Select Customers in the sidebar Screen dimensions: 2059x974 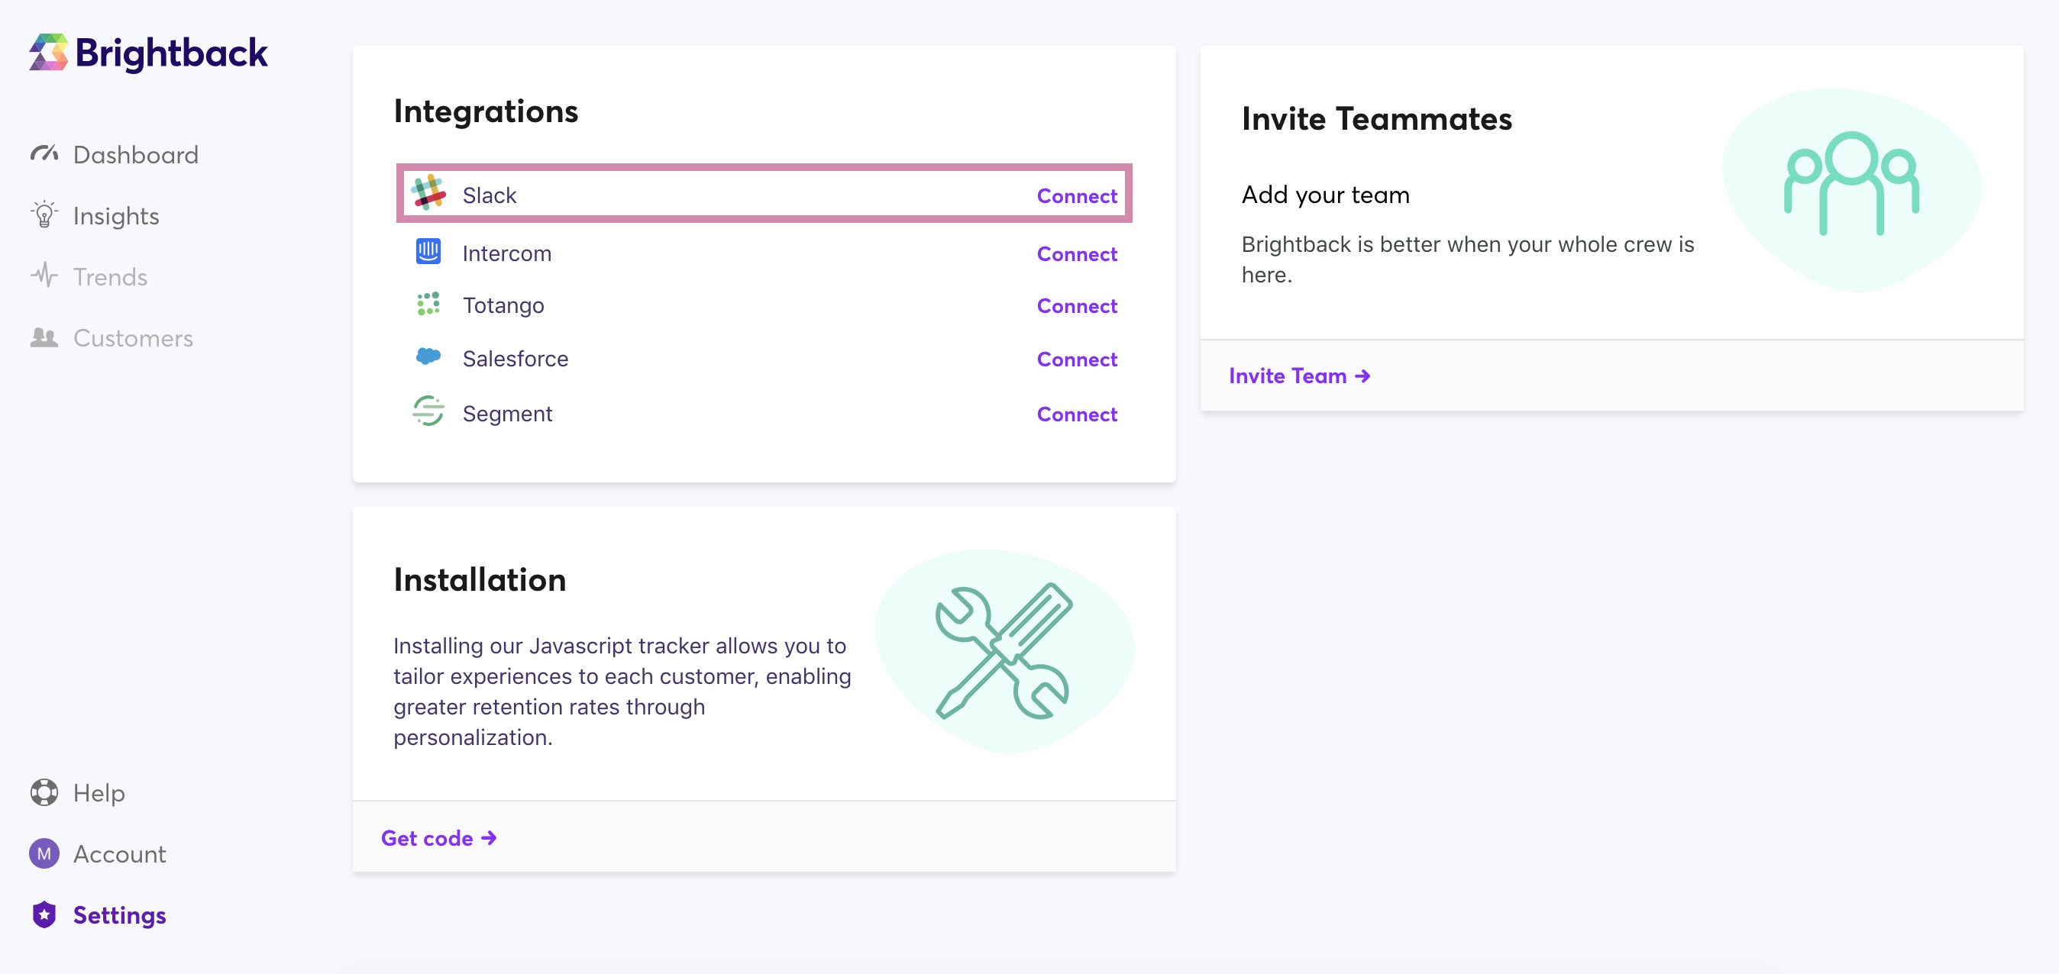(133, 337)
